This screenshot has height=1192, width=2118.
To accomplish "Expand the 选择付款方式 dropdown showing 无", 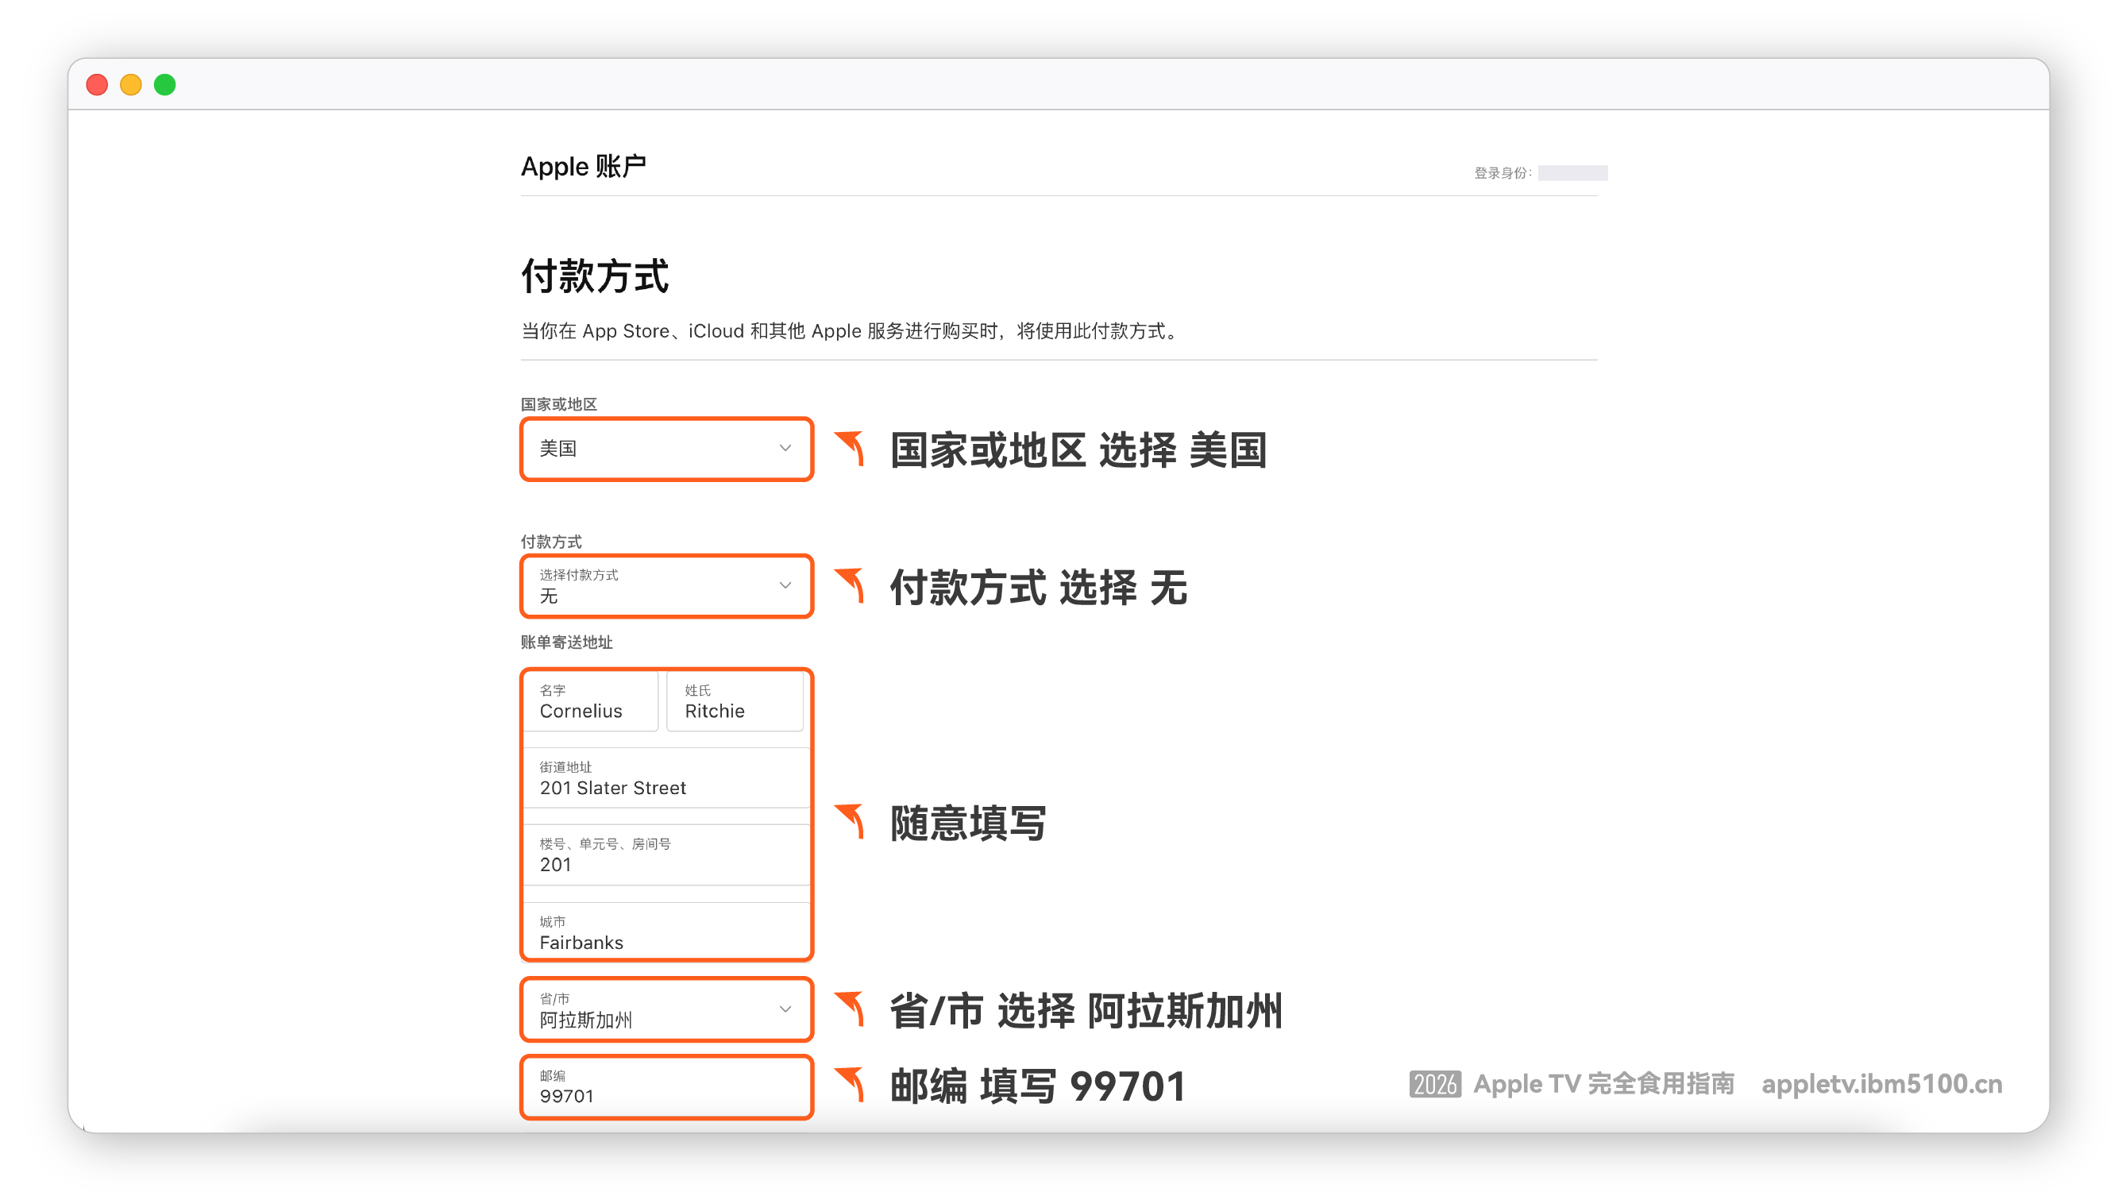I will click(x=666, y=586).
